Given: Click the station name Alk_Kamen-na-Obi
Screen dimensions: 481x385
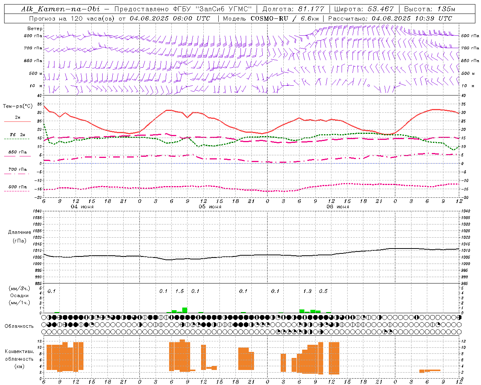Looking at the screenshot, I should (61, 9).
